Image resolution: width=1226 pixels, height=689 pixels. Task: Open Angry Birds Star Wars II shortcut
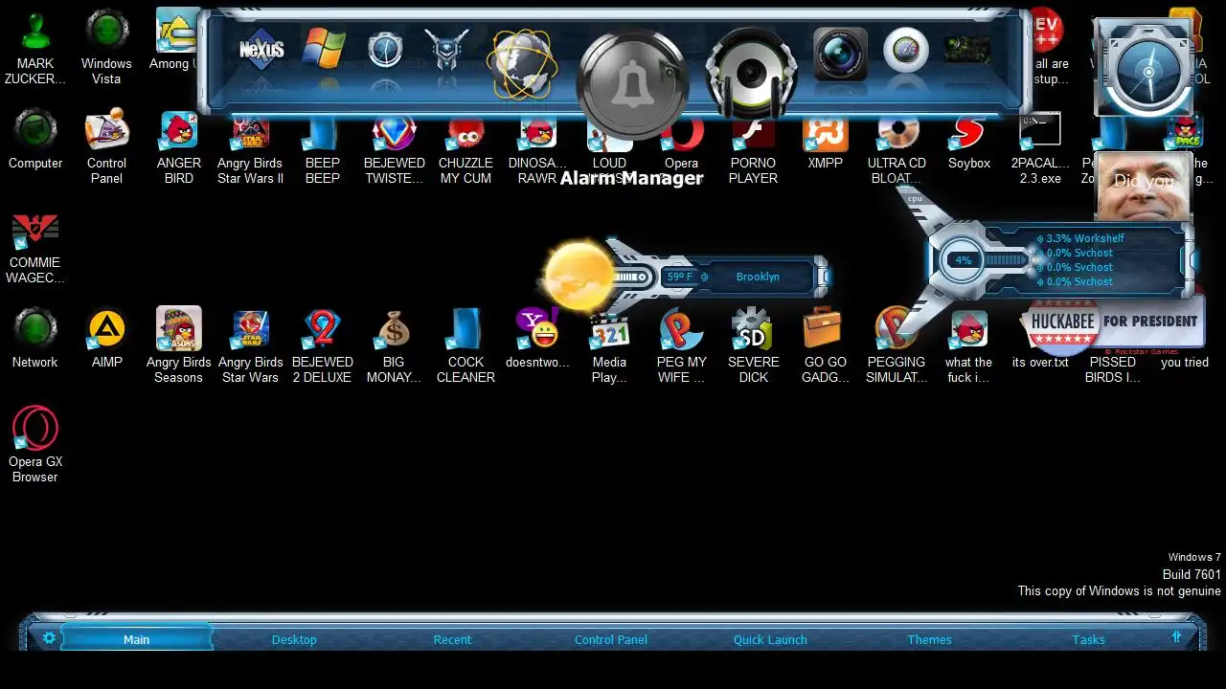click(250, 147)
